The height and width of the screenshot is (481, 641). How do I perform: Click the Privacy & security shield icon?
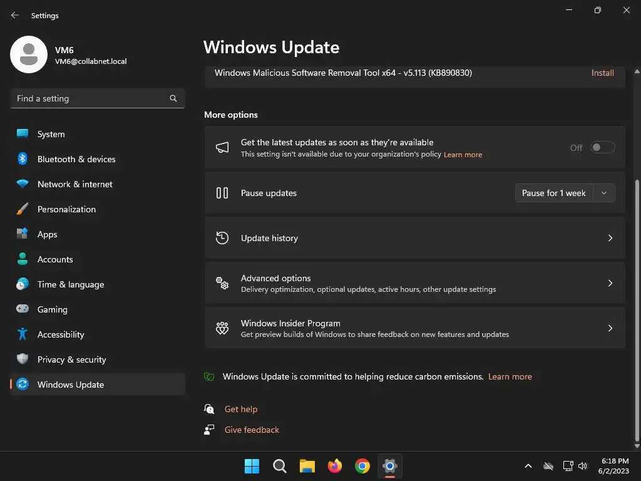click(x=23, y=359)
